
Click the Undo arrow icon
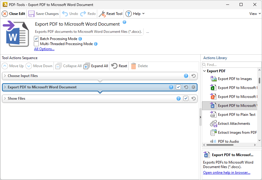click(65, 14)
